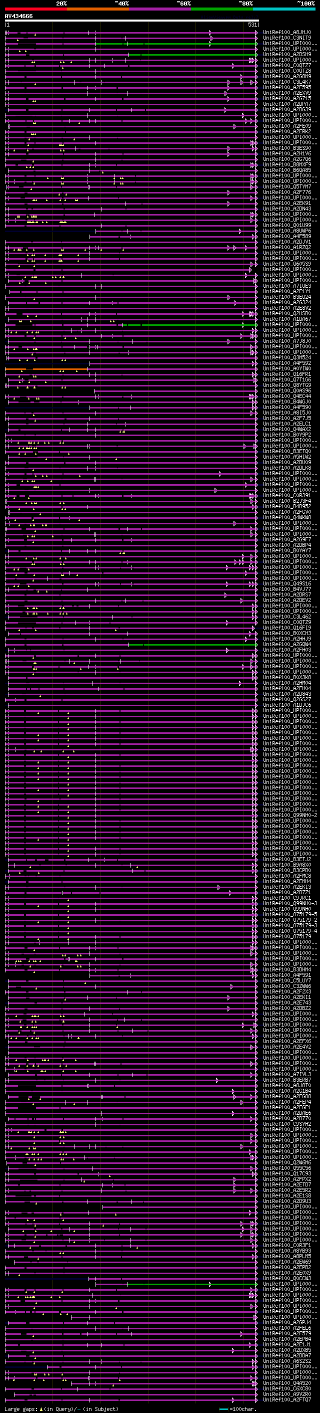Select hit UniRef100_Q6O5S9

[287, 264]
